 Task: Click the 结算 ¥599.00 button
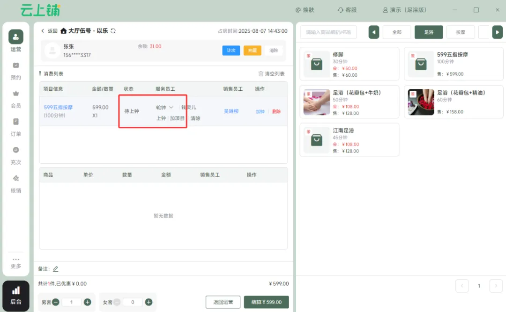pyautogui.click(x=266, y=302)
